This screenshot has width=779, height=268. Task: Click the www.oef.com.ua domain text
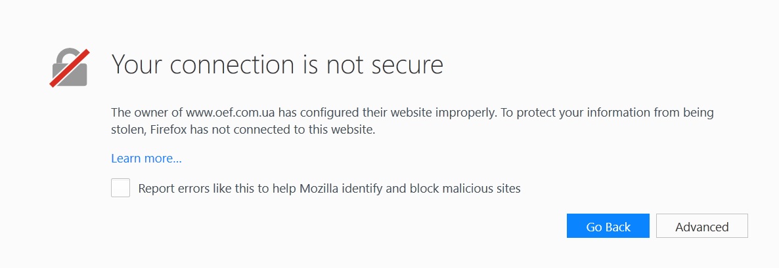235,113
